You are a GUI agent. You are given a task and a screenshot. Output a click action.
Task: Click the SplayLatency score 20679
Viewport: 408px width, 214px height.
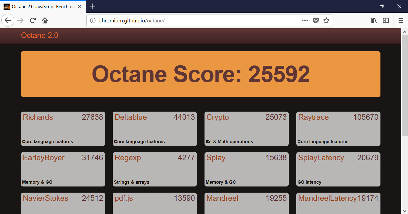tap(368, 158)
